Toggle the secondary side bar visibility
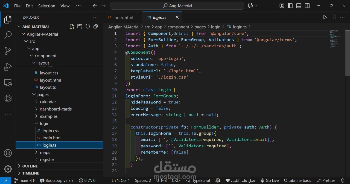This screenshot has width=350, height=184. coord(307,6)
